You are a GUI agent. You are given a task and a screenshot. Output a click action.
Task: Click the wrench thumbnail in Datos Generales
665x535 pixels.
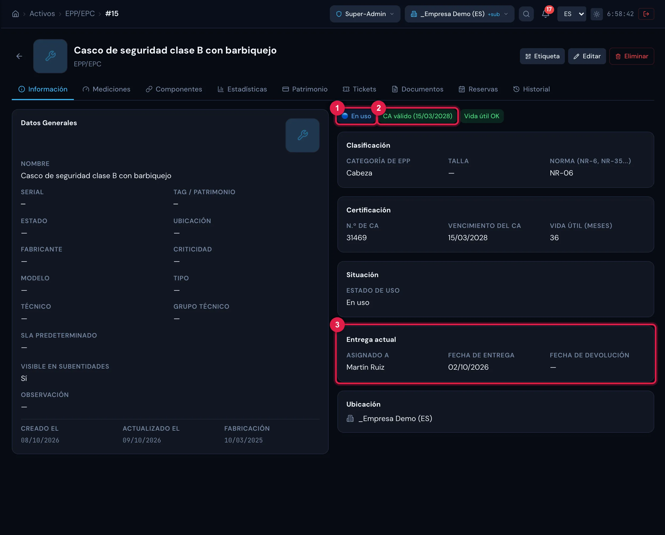pyautogui.click(x=302, y=135)
